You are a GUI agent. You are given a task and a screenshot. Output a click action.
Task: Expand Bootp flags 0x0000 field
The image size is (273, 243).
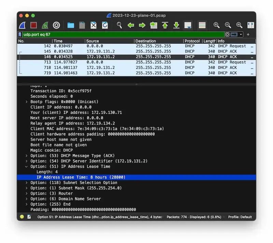pos(27,102)
